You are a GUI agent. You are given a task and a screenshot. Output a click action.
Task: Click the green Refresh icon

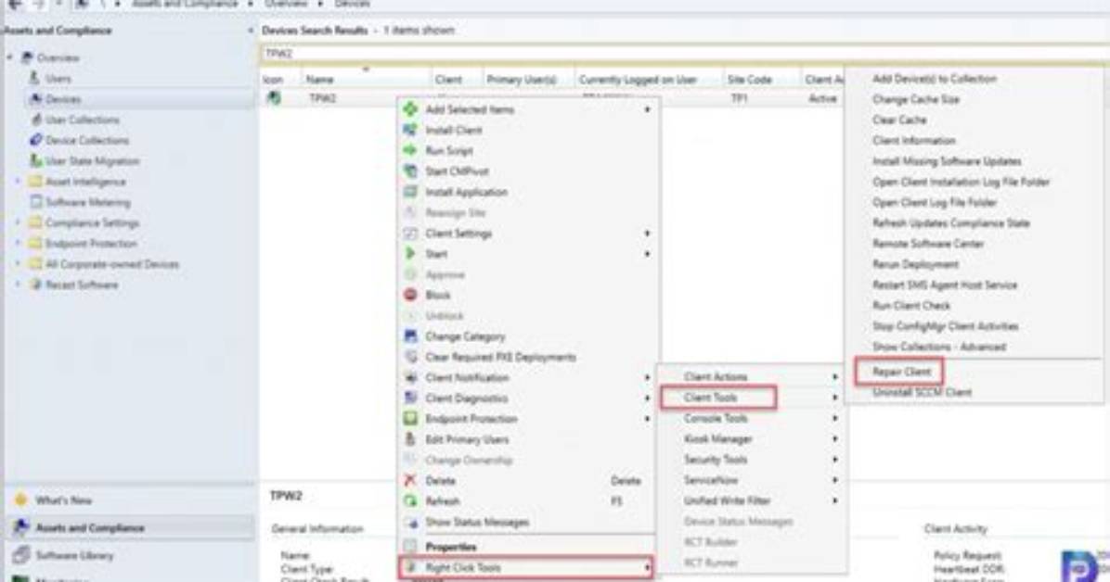(x=410, y=500)
